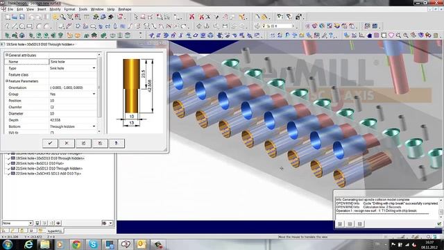Click the square outline icon in right toolbar

click(x=384, y=35)
